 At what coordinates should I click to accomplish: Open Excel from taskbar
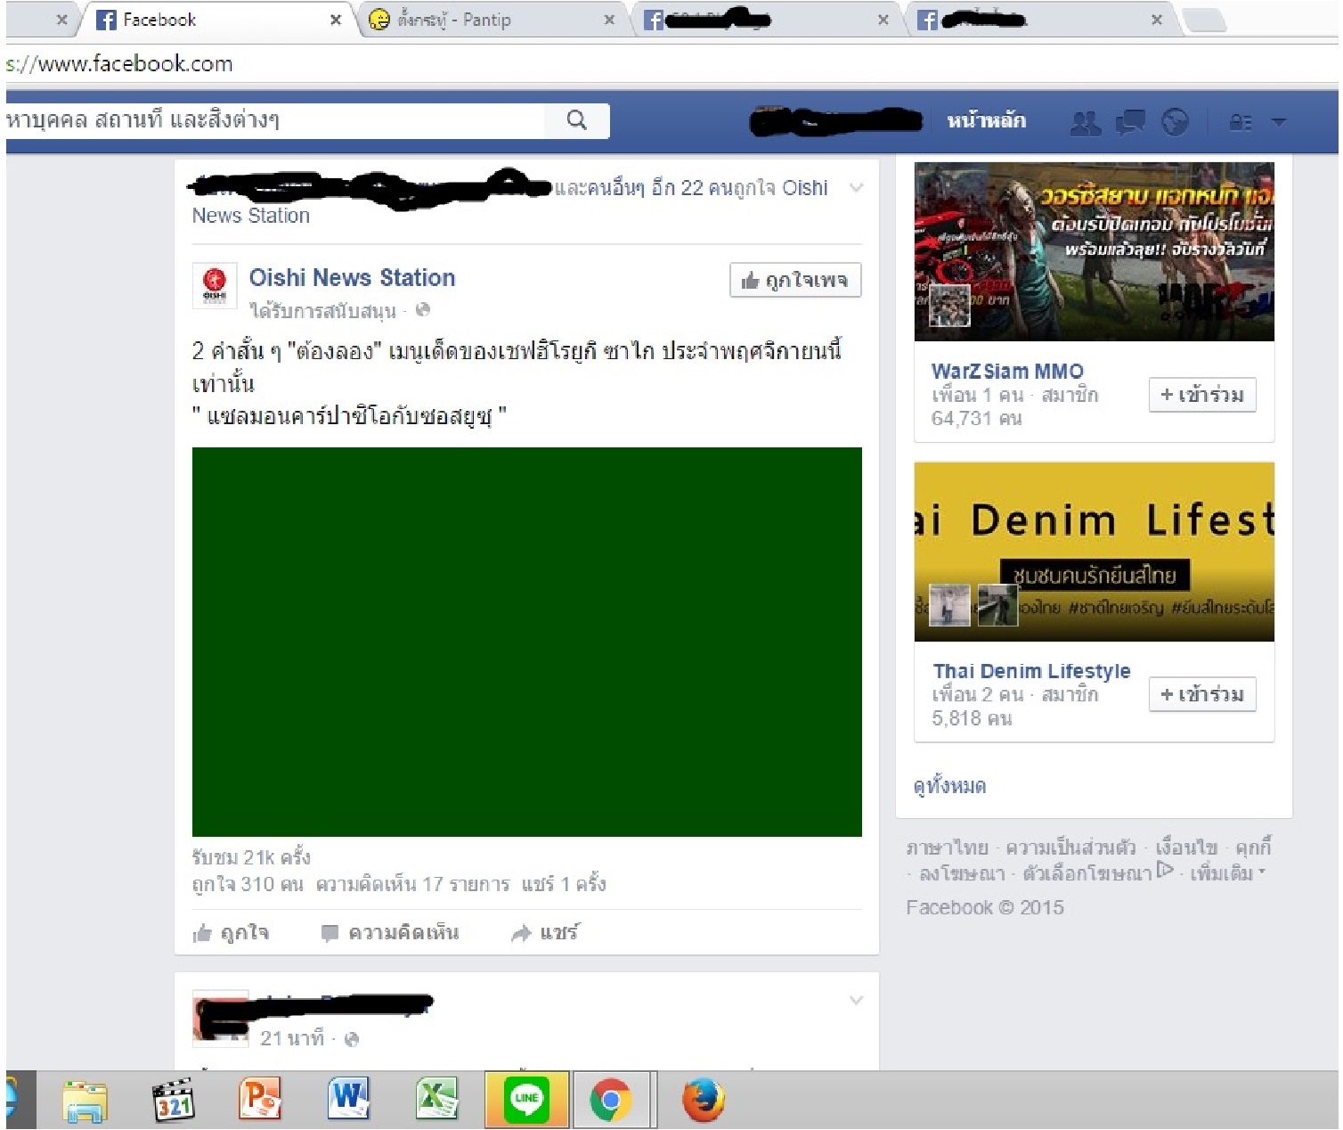coord(436,1101)
